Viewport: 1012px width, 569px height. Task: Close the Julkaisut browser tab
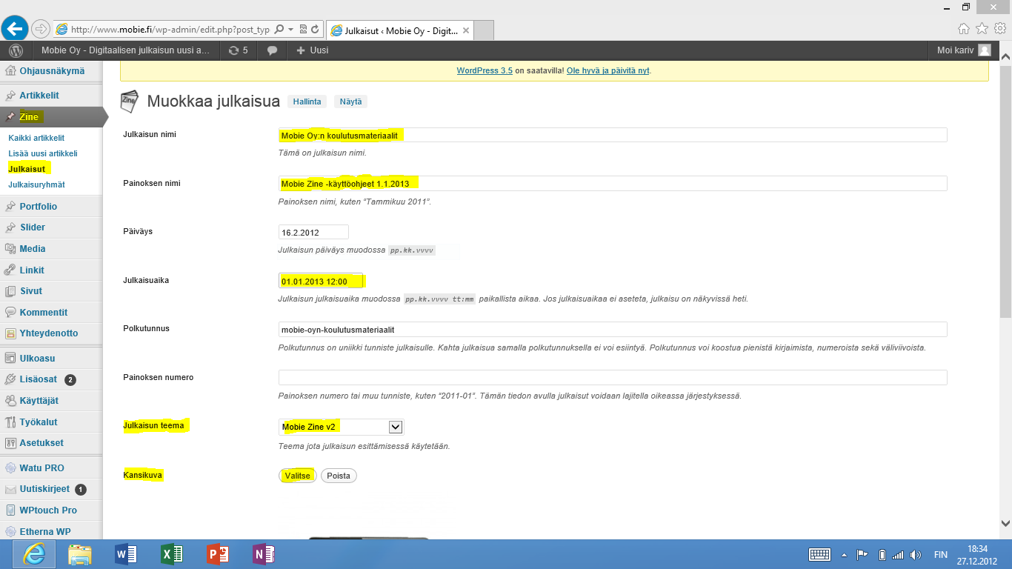click(x=465, y=30)
